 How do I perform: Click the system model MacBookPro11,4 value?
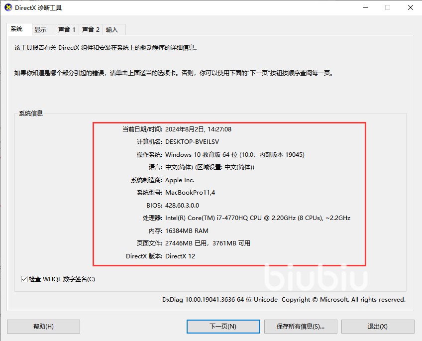point(190,193)
